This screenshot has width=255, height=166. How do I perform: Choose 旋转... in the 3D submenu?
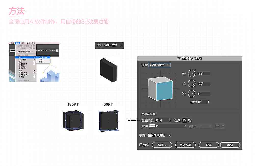[x=43, y=62]
